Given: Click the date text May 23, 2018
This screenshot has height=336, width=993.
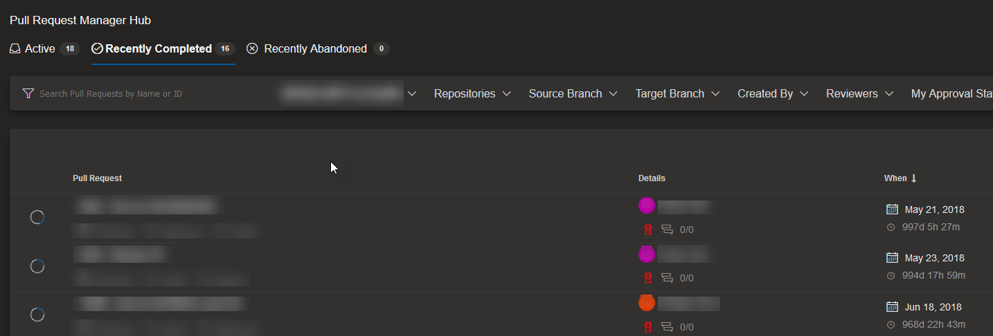Looking at the screenshot, I should pyautogui.click(x=934, y=258).
